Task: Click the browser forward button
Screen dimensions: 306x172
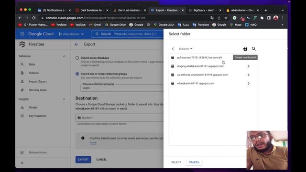Action: 27,18
